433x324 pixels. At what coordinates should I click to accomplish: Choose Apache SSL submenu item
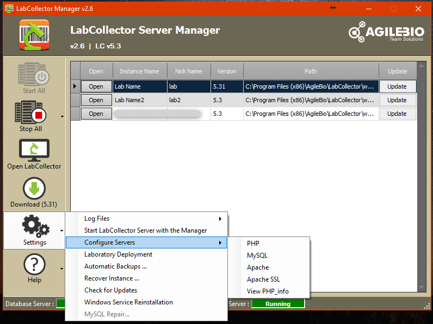tap(269, 279)
